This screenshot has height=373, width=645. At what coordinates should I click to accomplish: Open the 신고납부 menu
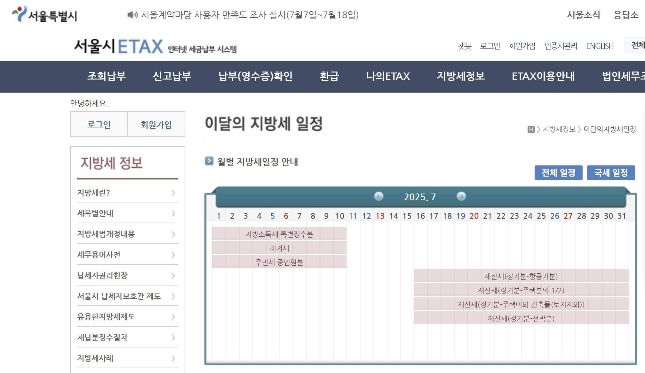point(173,77)
